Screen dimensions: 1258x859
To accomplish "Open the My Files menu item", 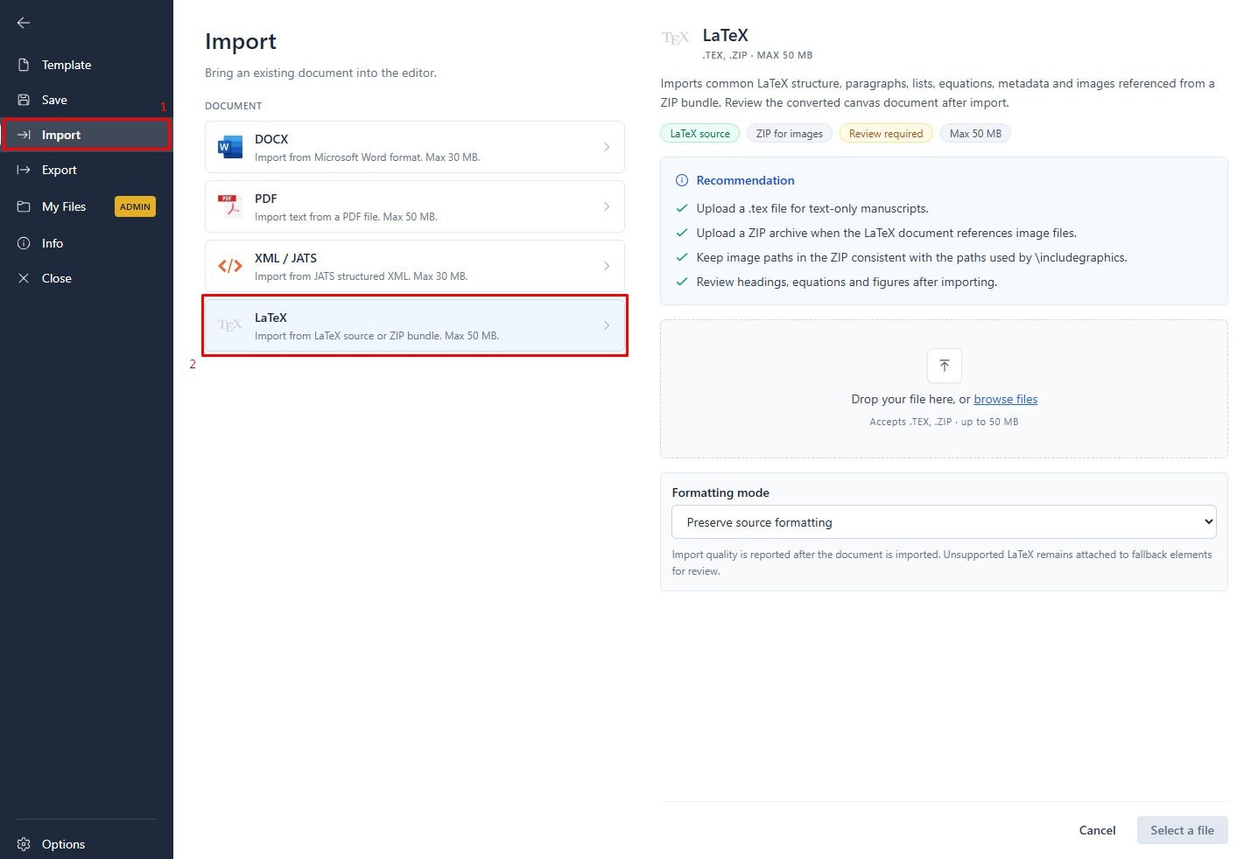I will click(x=87, y=206).
